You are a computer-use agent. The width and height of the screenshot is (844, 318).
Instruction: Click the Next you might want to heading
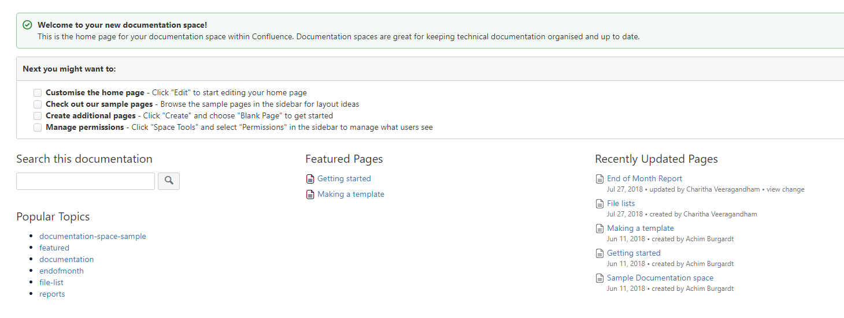(69, 69)
